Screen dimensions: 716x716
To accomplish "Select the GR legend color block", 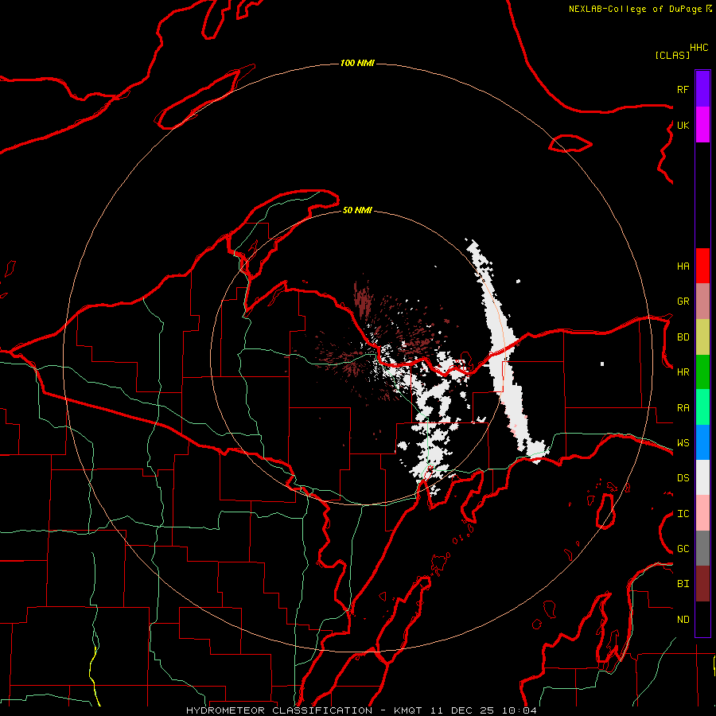I will 702,301.
